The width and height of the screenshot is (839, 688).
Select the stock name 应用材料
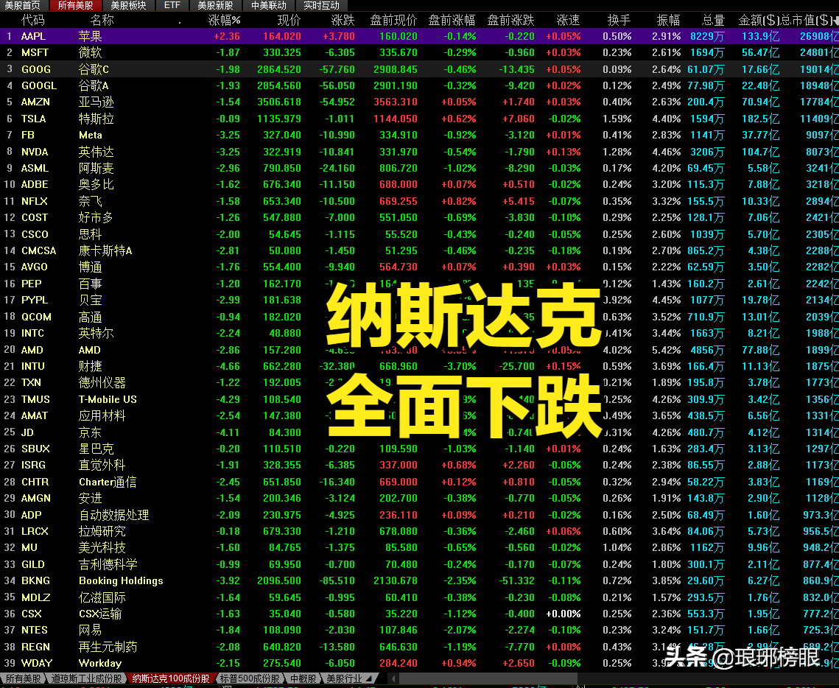click(102, 415)
